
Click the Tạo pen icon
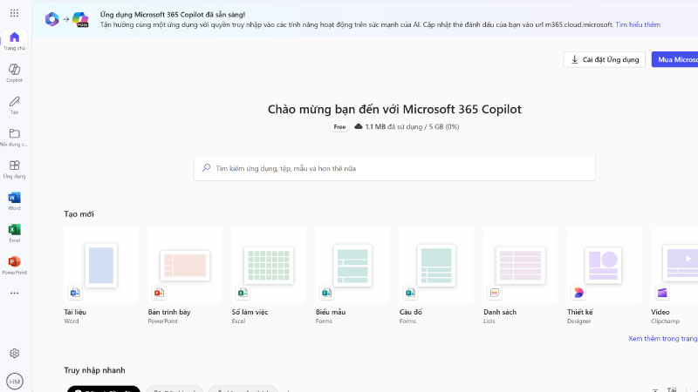pyautogui.click(x=14, y=103)
